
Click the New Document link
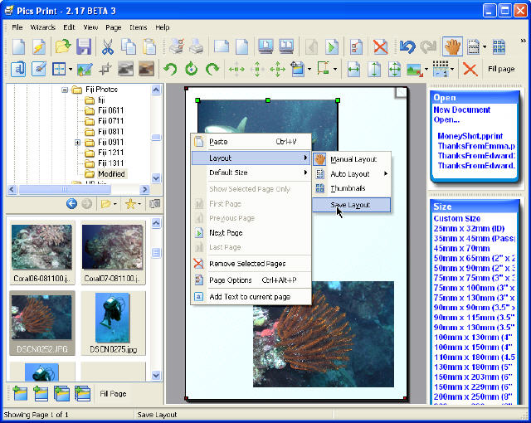(464, 109)
